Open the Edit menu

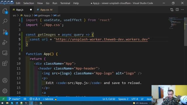(x=18, y=3)
